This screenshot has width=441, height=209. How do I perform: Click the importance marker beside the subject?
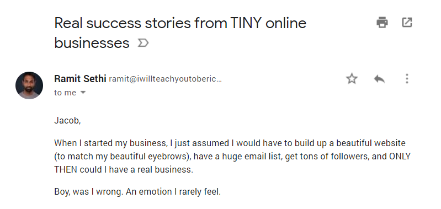point(143,43)
